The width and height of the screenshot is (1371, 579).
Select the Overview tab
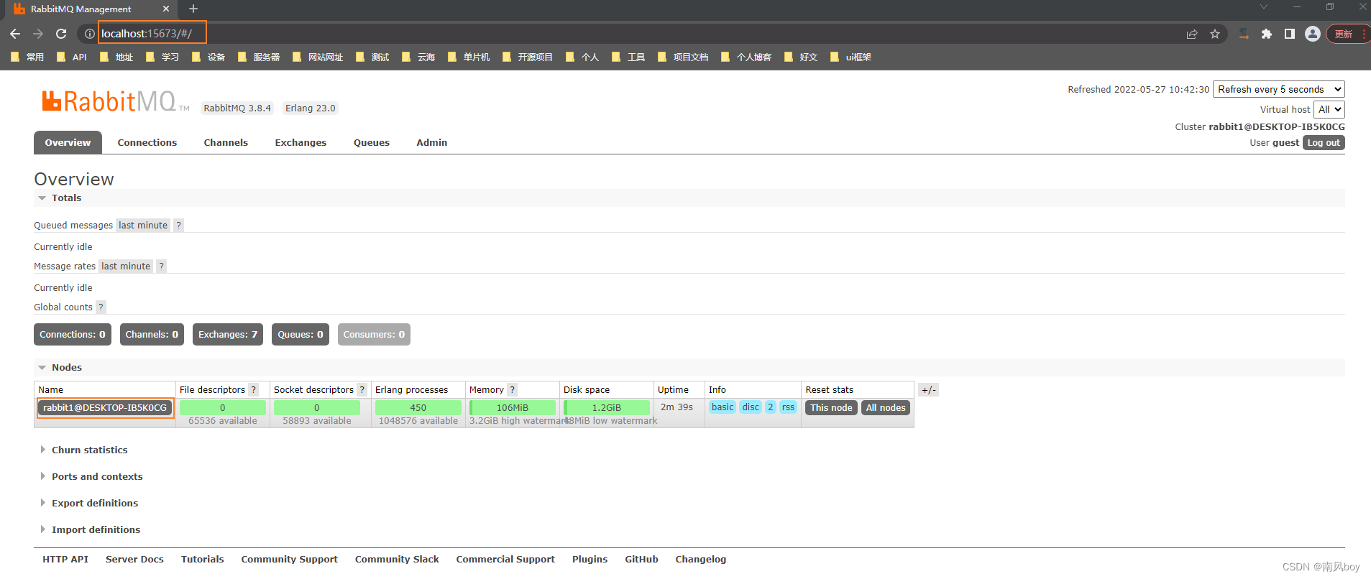(x=68, y=143)
